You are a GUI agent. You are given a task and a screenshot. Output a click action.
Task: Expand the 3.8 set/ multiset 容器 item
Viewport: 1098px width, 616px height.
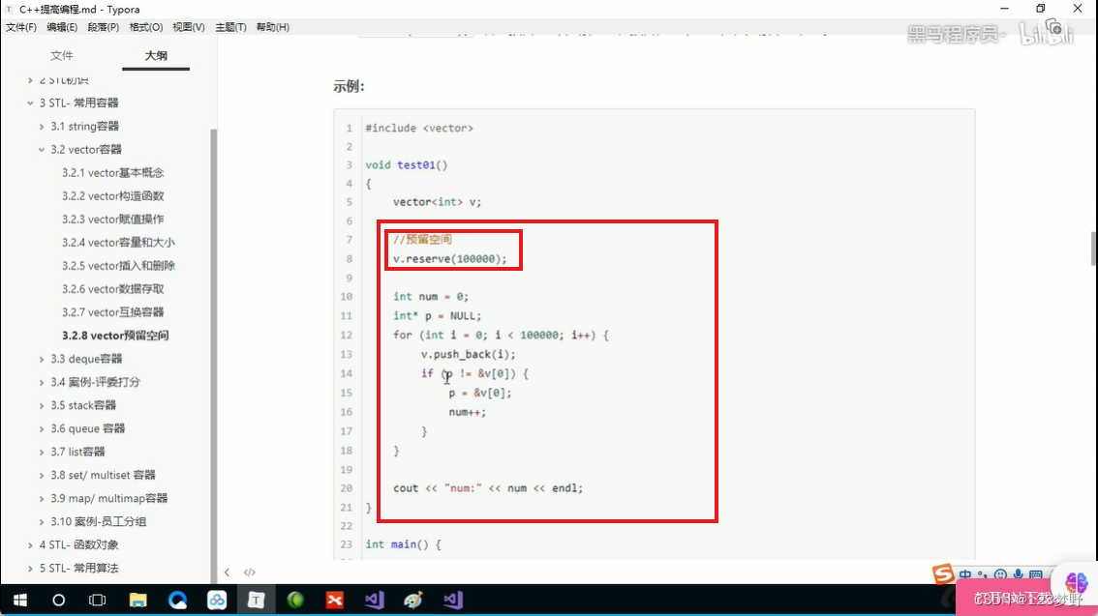(x=42, y=476)
